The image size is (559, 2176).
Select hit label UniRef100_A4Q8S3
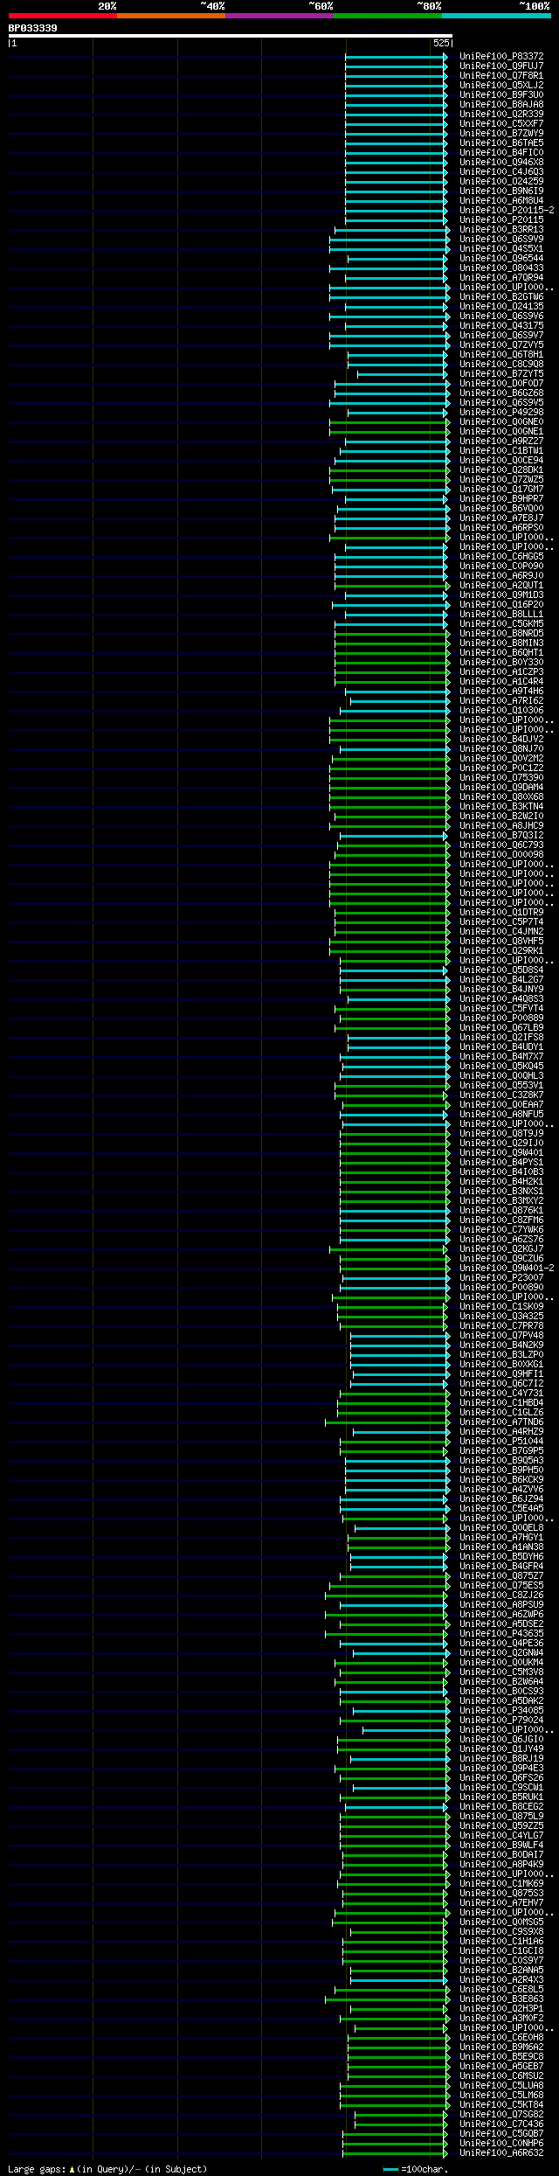point(501,998)
